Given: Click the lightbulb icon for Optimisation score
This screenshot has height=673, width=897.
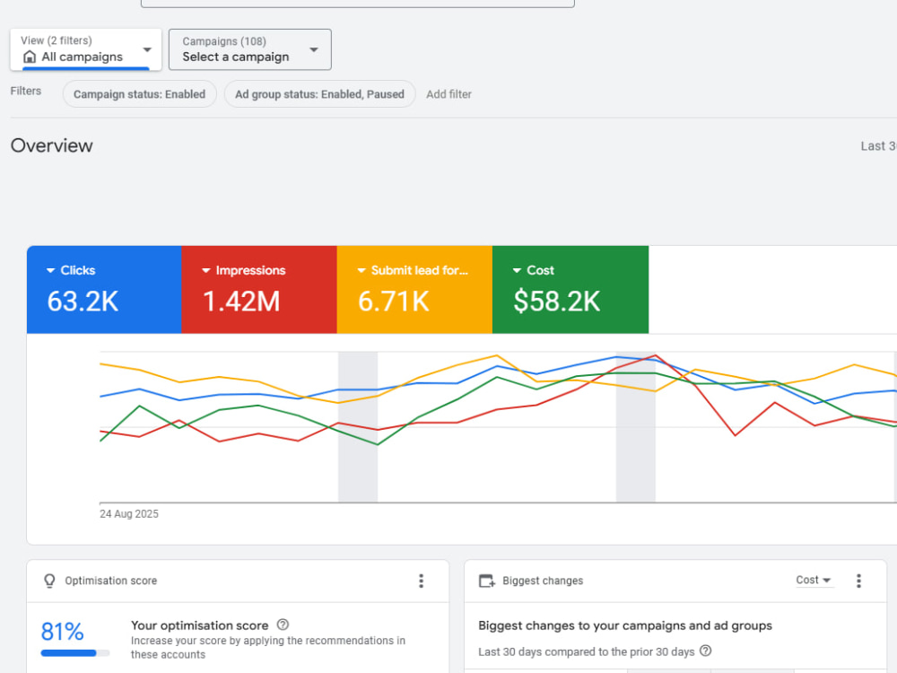Looking at the screenshot, I should 49,581.
